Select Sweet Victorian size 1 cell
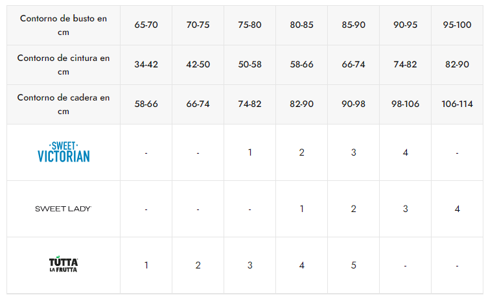The height and width of the screenshot is (297, 486). 250,152
